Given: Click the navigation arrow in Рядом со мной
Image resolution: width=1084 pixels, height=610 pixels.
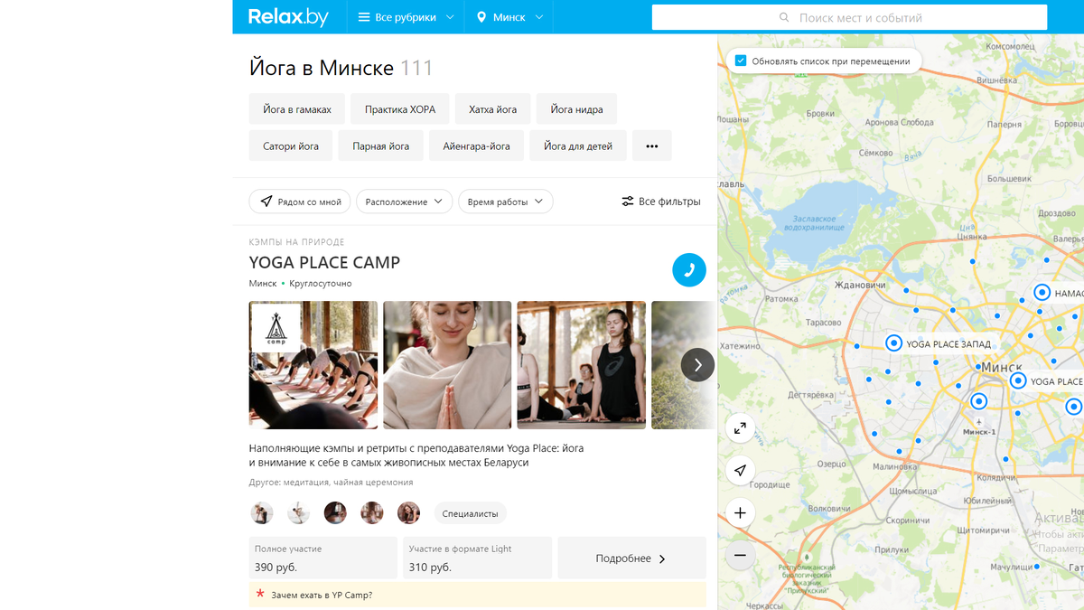Looking at the screenshot, I should point(266,202).
